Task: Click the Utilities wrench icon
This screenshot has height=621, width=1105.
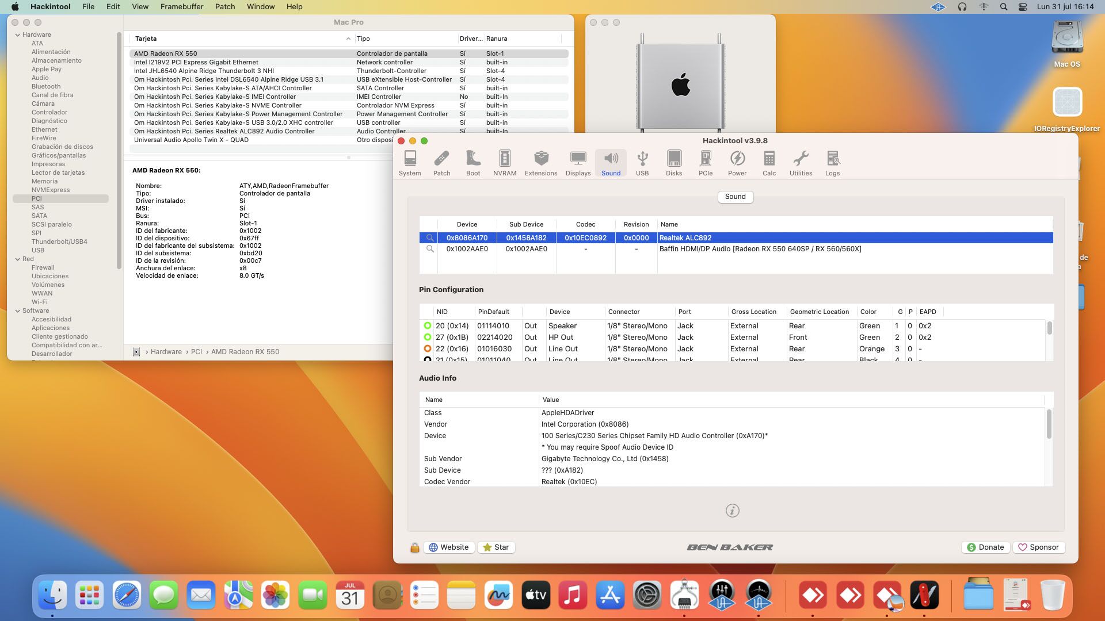Action: [x=801, y=163]
